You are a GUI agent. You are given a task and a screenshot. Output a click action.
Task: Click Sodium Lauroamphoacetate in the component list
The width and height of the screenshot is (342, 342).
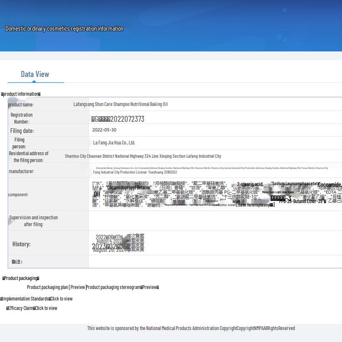click(x=295, y=183)
